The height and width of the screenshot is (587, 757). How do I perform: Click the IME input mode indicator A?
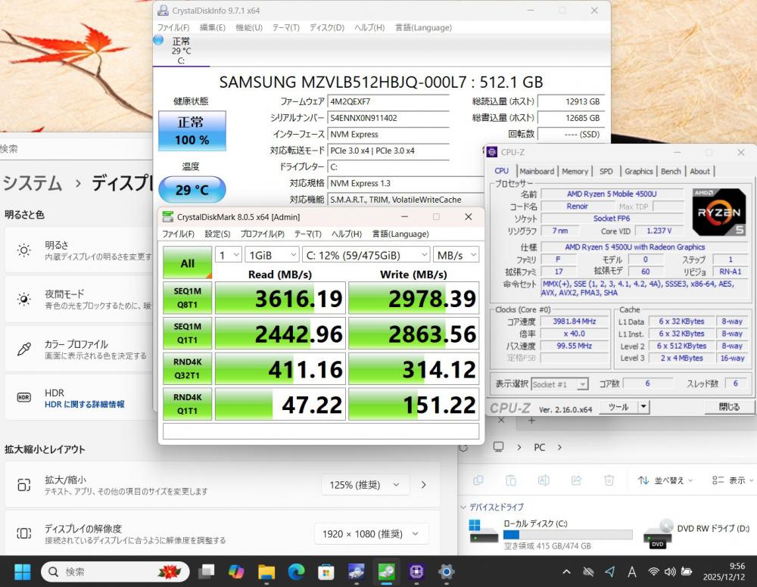pyautogui.click(x=631, y=572)
